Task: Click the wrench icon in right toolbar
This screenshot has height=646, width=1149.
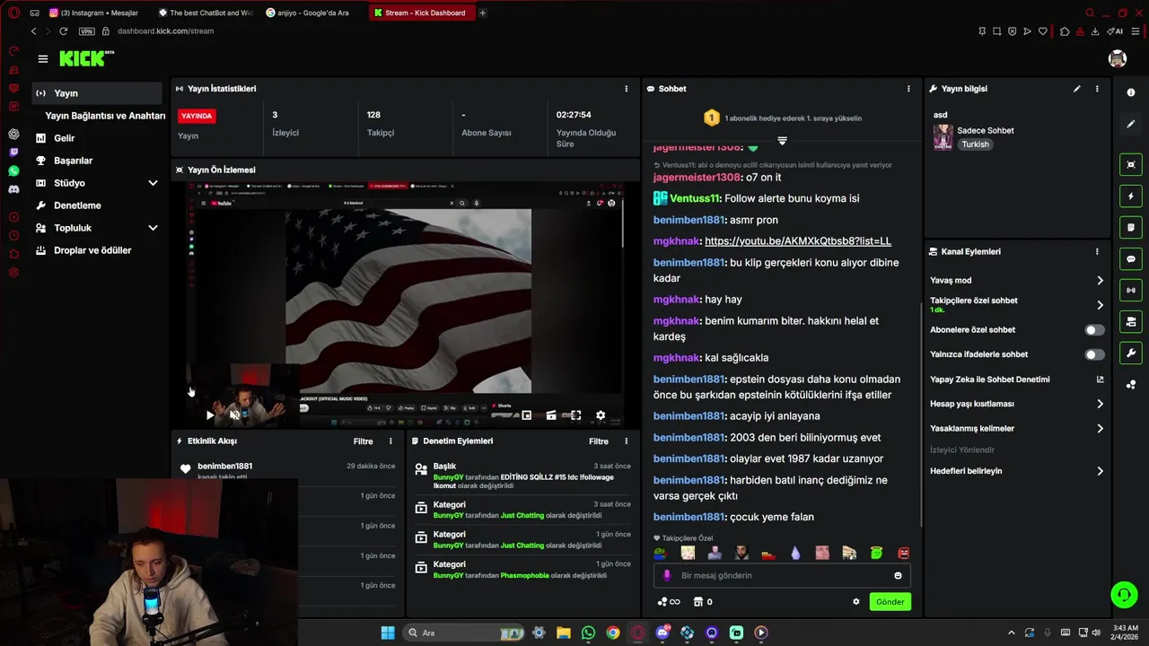Action: click(1130, 353)
